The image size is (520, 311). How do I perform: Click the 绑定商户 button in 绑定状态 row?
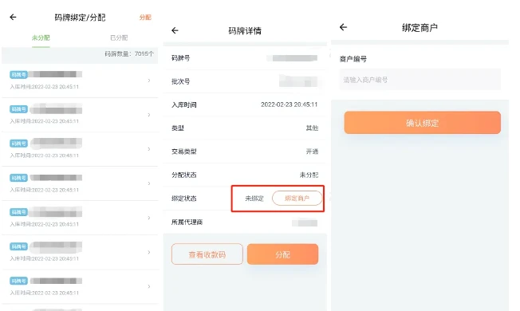(297, 199)
